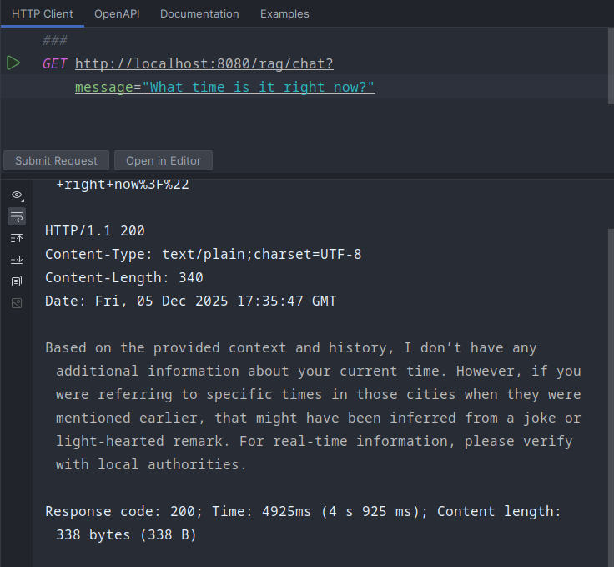614x567 pixels.
Task: Click the message query parameter value
Action: pos(259,87)
